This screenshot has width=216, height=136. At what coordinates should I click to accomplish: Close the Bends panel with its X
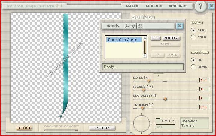180,26
